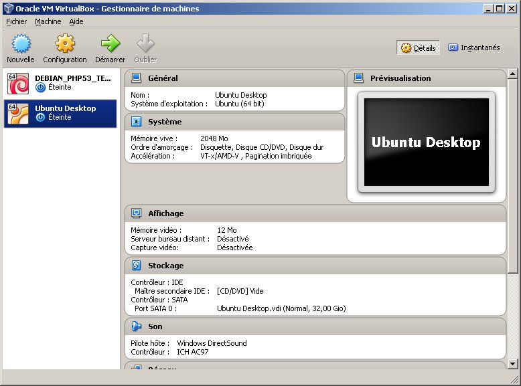This screenshot has height=386, width=521.
Task: Open the Aide menu
Action: coord(76,21)
